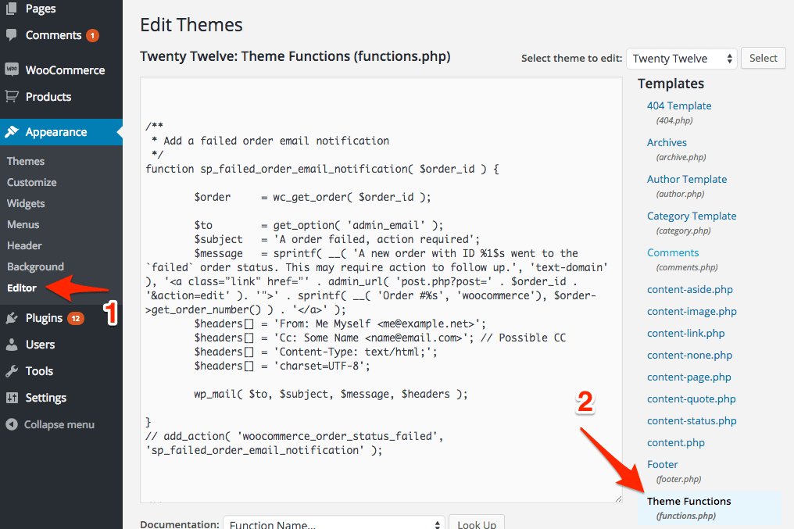The height and width of the screenshot is (529, 794).
Task: View Comments using the speech bubble icon
Action: tap(11, 34)
